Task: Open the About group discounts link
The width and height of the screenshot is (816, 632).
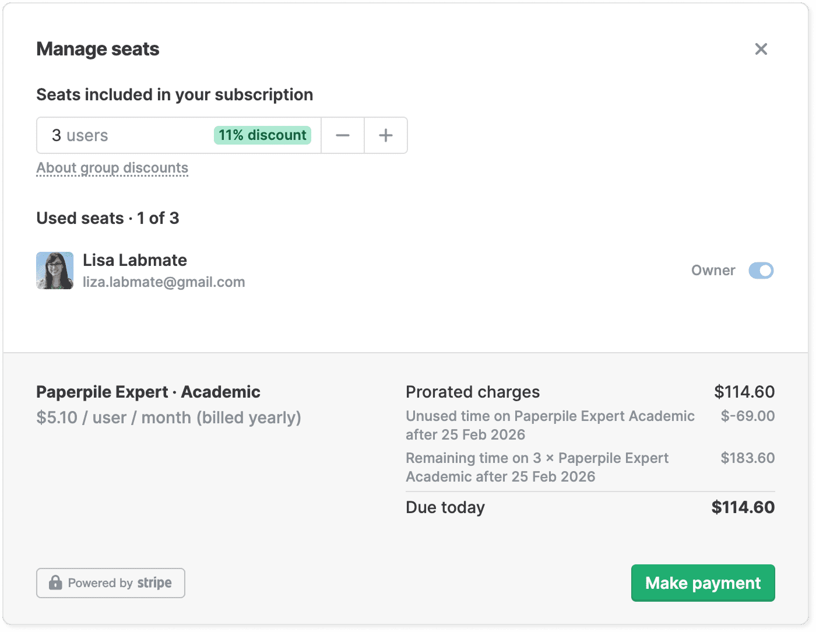Action: [x=112, y=168]
